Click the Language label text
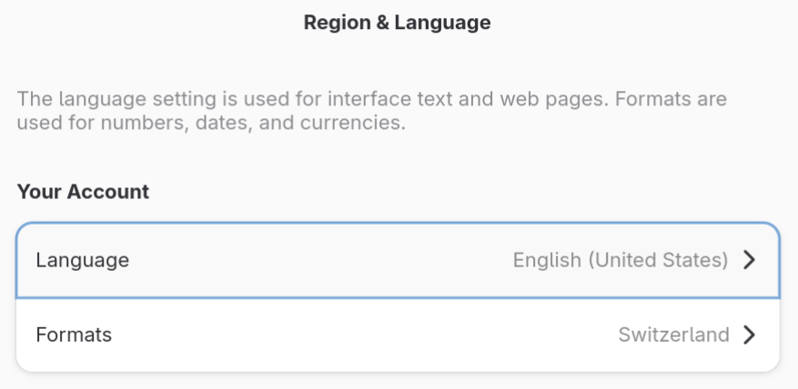This screenshot has height=389, width=798. (82, 260)
